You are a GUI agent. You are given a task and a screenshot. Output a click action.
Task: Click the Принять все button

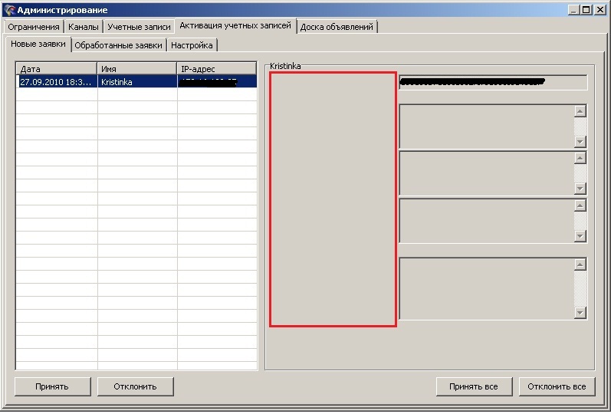(x=474, y=386)
